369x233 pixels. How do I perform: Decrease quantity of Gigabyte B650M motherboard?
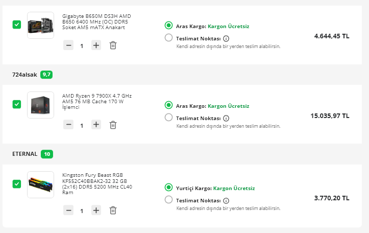pos(68,45)
